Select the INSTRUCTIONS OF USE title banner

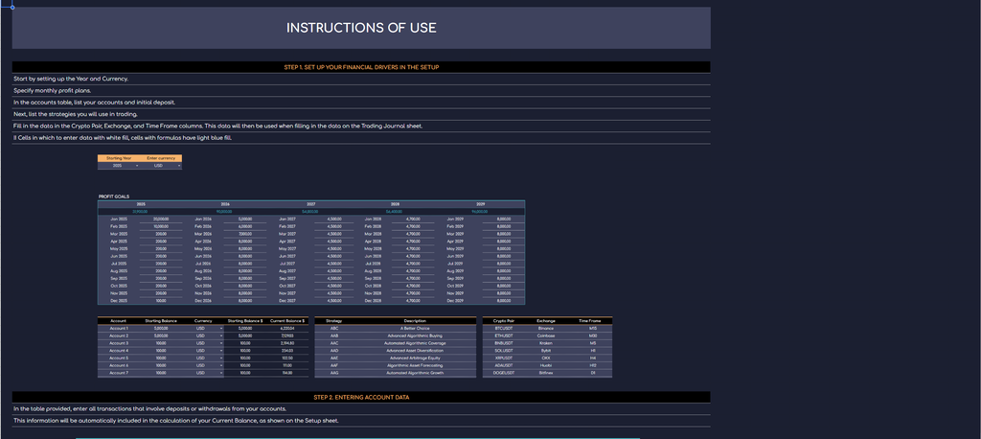pyautogui.click(x=361, y=28)
